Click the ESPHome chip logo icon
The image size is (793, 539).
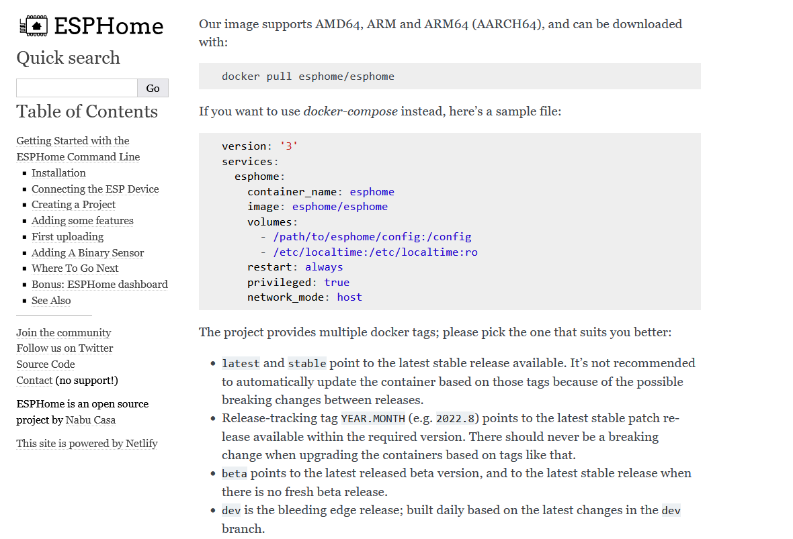[x=34, y=26]
